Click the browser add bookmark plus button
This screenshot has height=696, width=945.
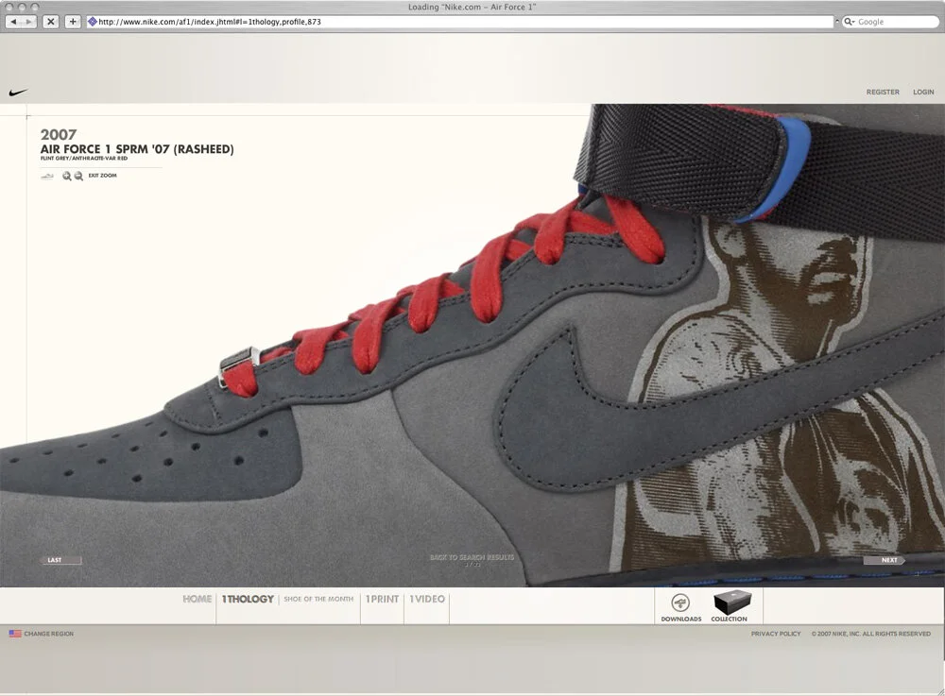click(73, 22)
